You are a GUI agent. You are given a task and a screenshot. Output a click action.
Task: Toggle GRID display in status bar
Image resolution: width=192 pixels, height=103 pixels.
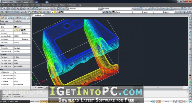[x=37, y=102]
